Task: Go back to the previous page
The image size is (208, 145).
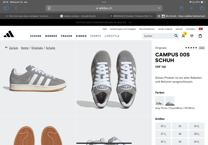Action: [x=16, y=8]
